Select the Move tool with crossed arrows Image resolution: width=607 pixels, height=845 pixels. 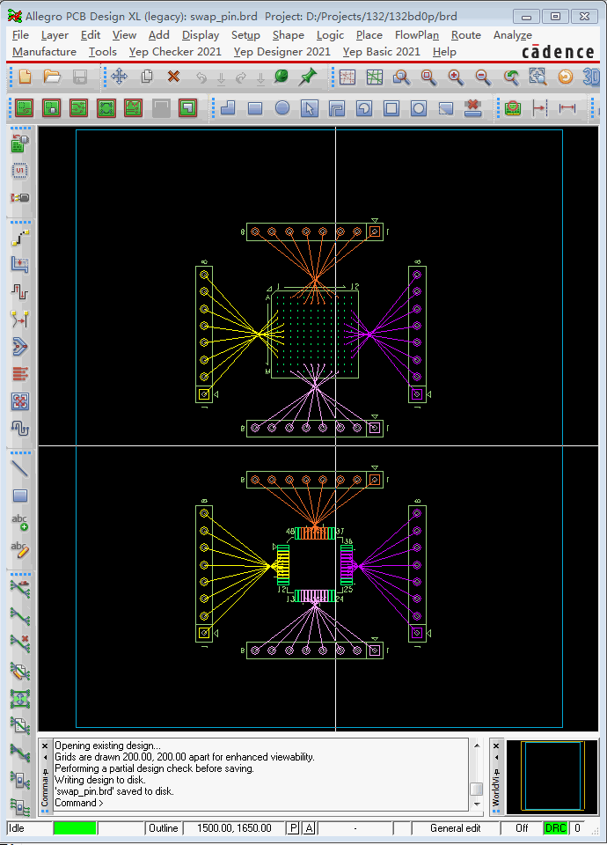coord(119,77)
